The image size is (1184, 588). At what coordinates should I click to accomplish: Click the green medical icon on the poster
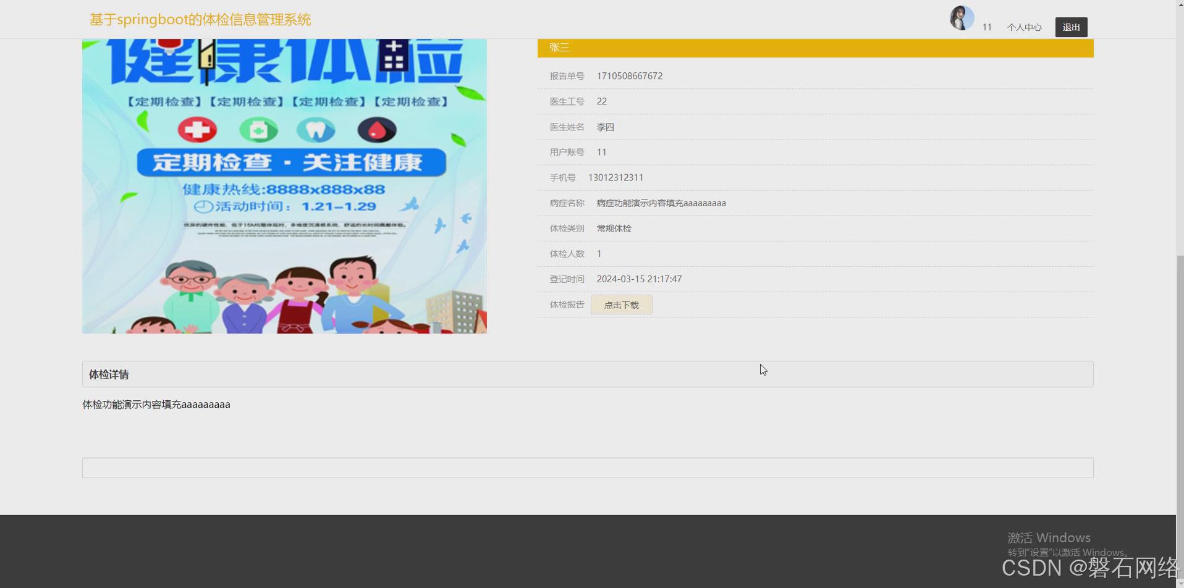click(x=259, y=130)
